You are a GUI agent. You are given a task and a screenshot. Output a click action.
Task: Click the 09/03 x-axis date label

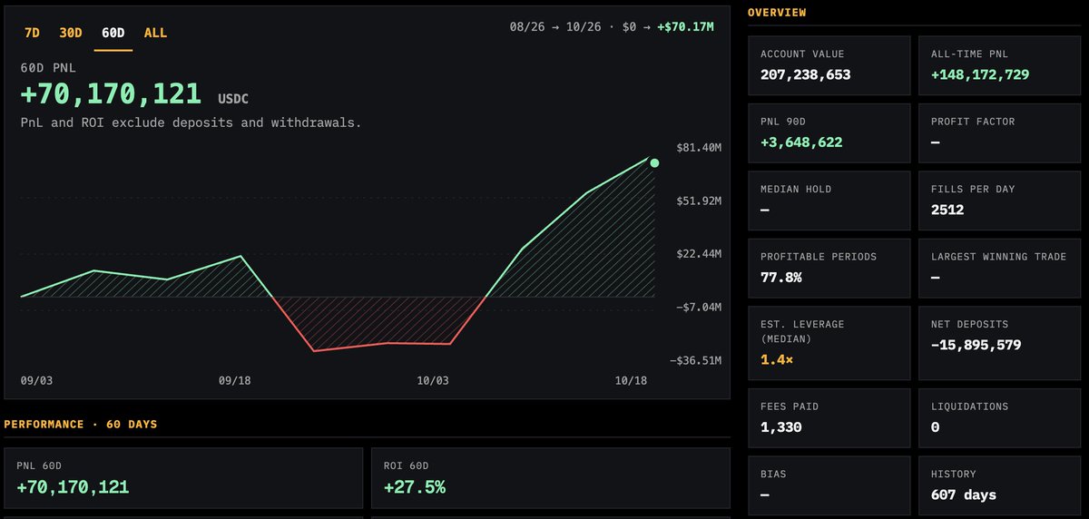(36, 380)
